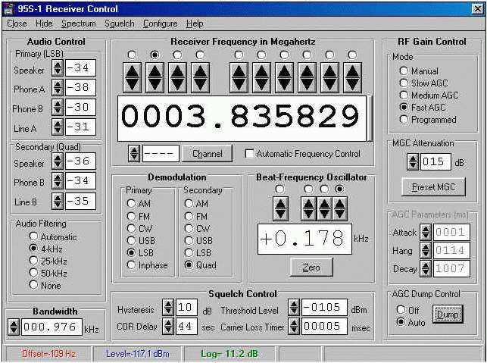
Task: Click the Zero button for BFO
Action: coord(311,268)
